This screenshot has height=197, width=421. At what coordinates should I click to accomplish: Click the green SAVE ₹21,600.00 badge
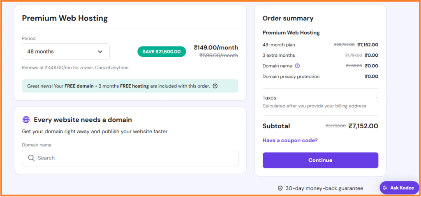pos(162,51)
